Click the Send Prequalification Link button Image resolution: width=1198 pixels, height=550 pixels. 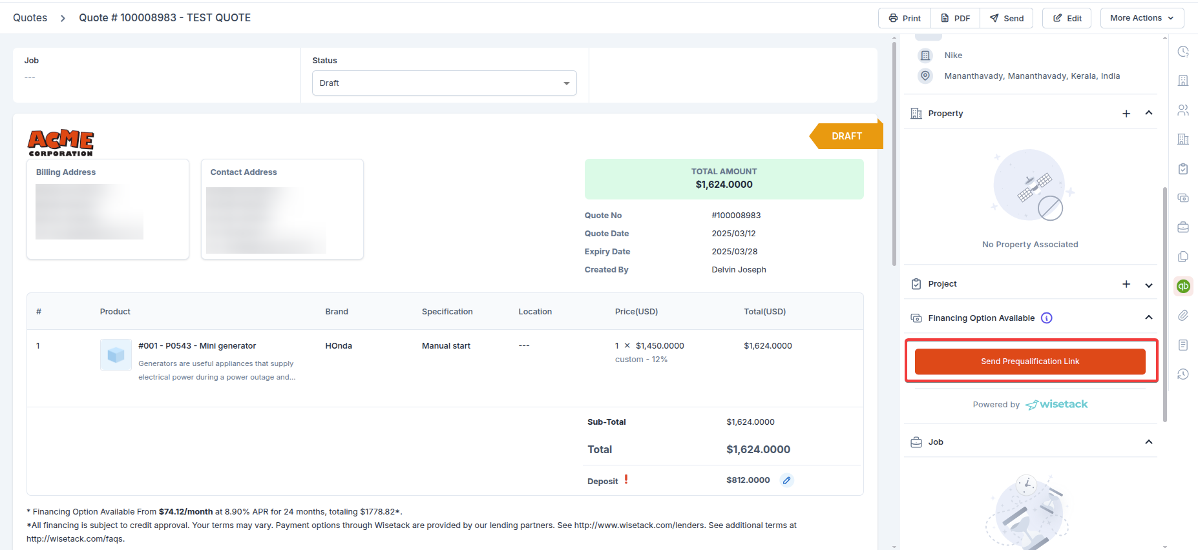click(1030, 361)
